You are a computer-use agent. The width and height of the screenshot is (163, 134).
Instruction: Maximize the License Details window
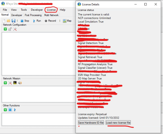[146, 4]
